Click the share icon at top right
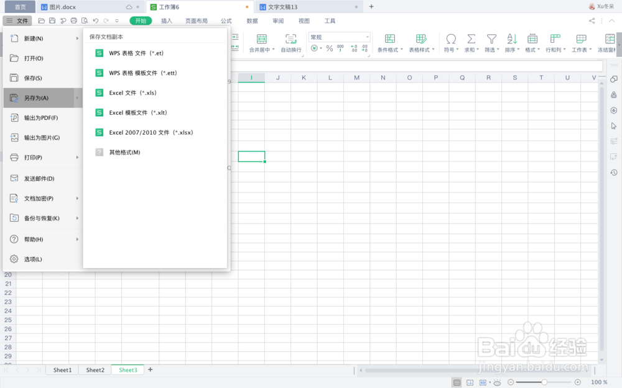This screenshot has width=622, height=388. [x=592, y=21]
